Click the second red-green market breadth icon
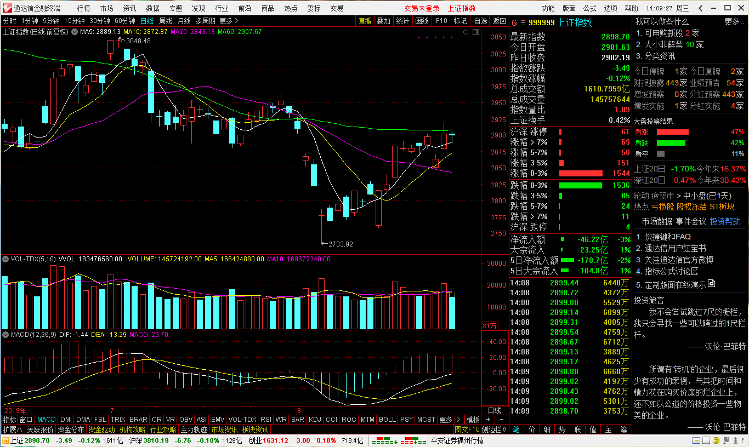This screenshot has width=749, height=447. (x=414, y=440)
